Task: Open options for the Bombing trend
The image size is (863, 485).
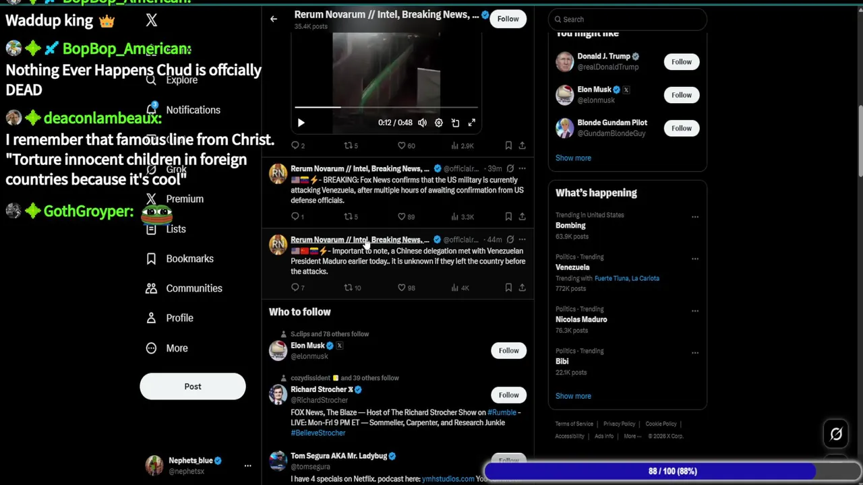Action: coord(695,217)
